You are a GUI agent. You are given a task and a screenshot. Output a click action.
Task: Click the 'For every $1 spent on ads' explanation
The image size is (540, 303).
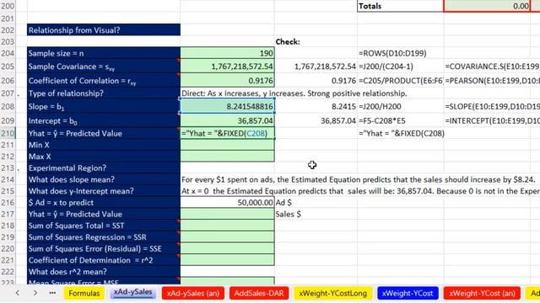(x=358, y=179)
